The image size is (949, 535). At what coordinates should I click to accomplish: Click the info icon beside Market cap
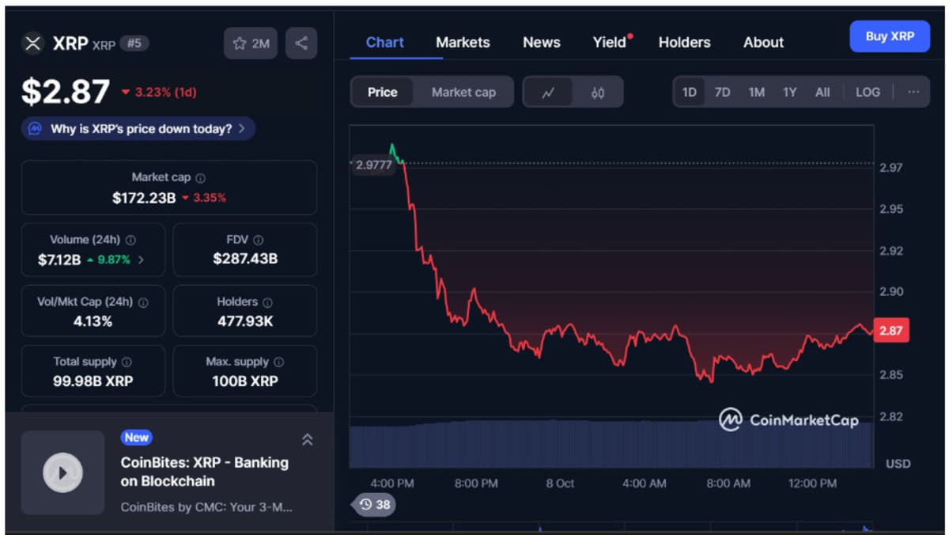[x=200, y=178]
